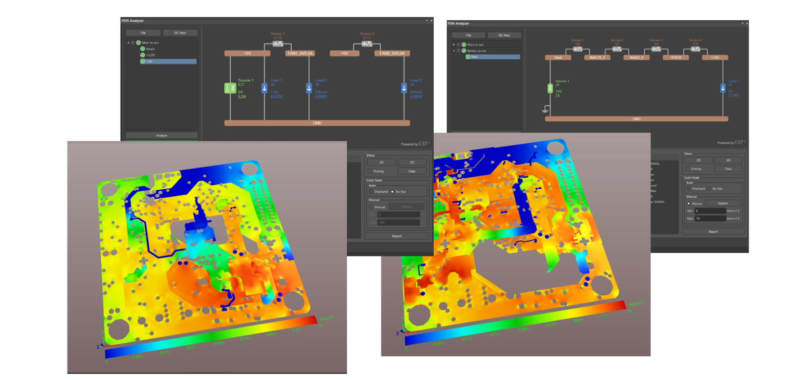The image size is (794, 380).
Task: Click Load 1 J9 current sink icon
Action: [265, 88]
